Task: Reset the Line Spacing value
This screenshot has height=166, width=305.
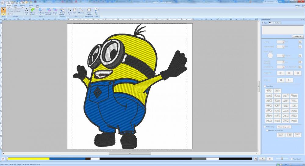Action: point(300,67)
